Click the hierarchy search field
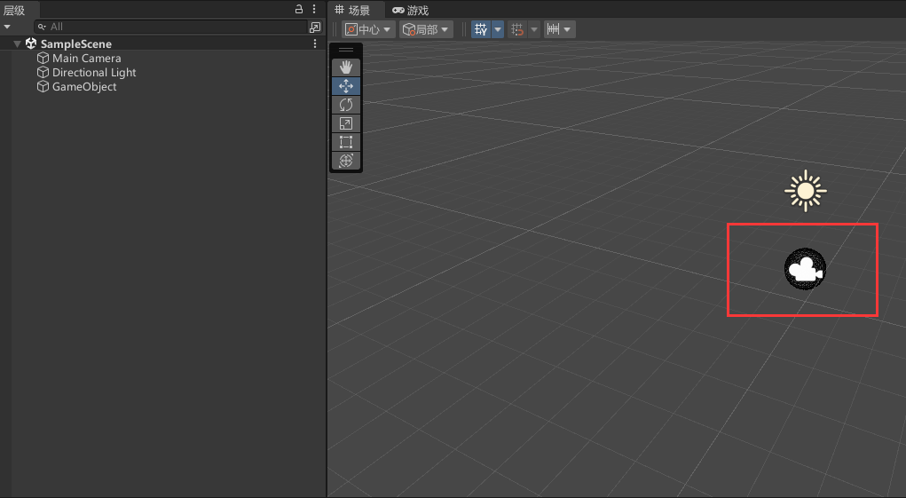906x498 pixels. (x=170, y=27)
